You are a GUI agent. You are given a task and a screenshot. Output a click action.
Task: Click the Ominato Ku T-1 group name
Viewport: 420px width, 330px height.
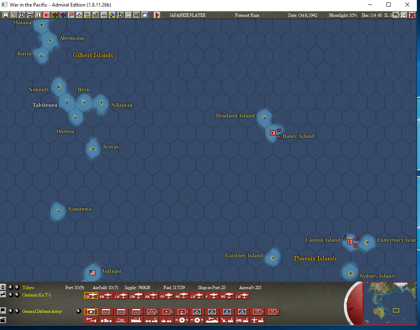36,295
